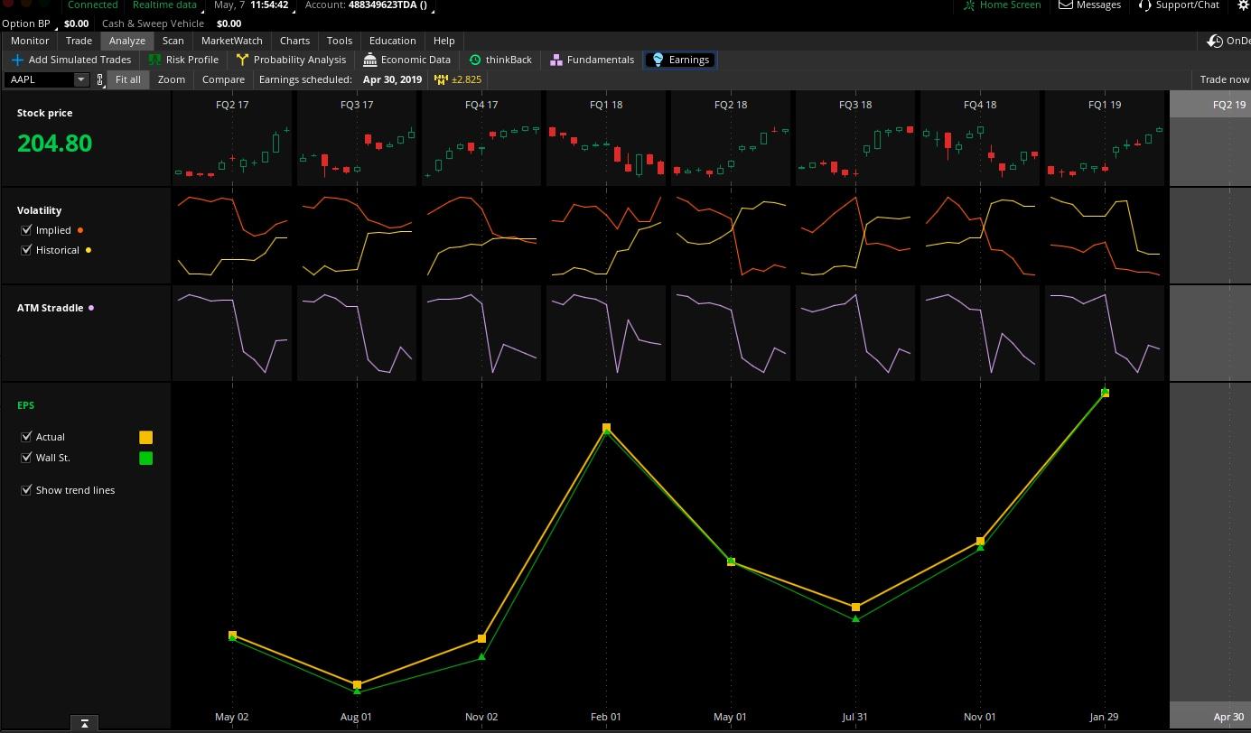Viewport: 1251px width, 733px height.
Task: Uncheck Show trend lines
Action: coord(26,489)
